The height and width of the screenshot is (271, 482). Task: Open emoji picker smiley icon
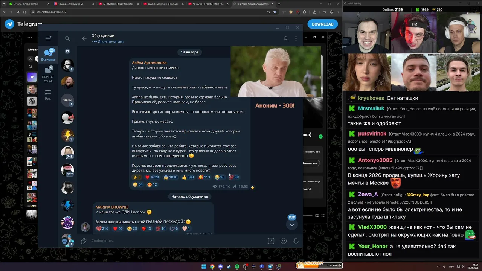click(284, 241)
